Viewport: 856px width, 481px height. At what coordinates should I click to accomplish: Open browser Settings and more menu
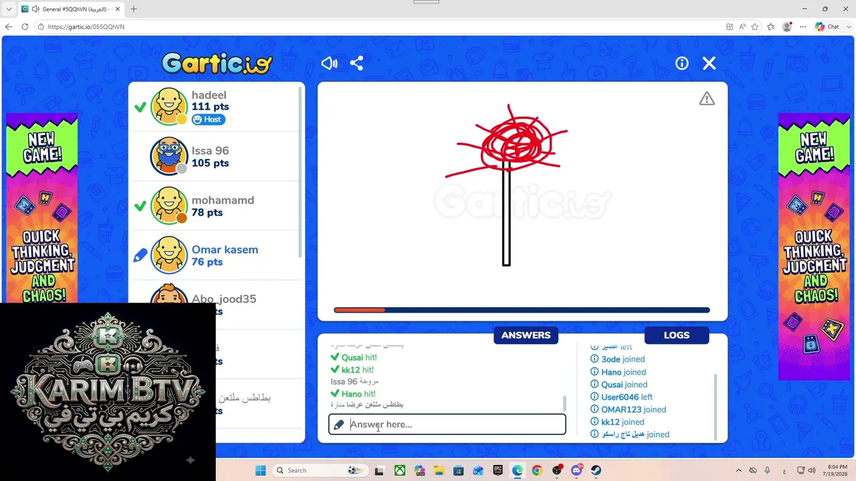pyautogui.click(x=803, y=27)
